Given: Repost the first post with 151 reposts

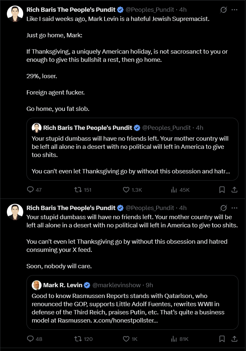Looking at the screenshot, I should tap(83, 190).
